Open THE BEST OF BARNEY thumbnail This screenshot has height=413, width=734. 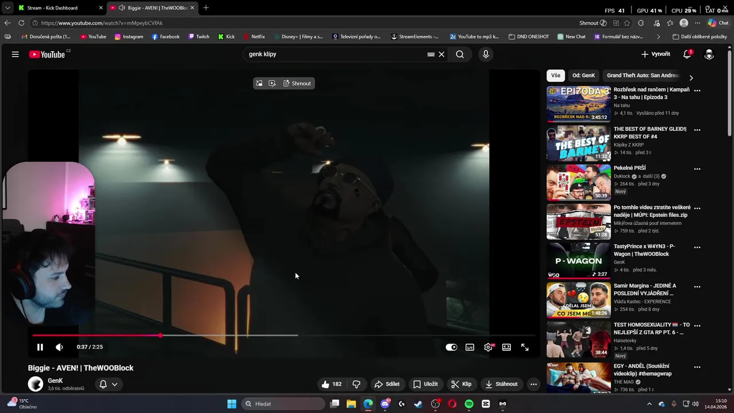tap(579, 143)
